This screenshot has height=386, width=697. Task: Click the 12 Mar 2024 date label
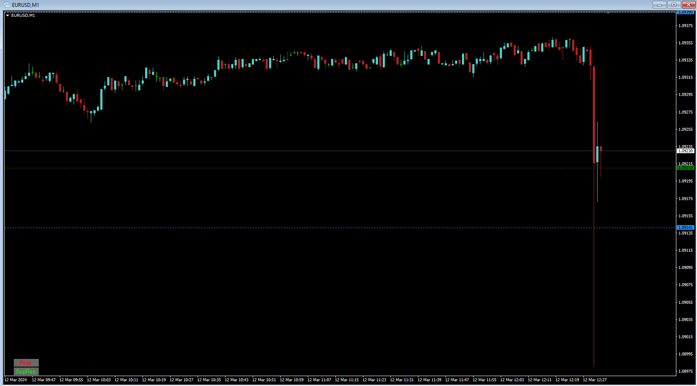click(15, 380)
